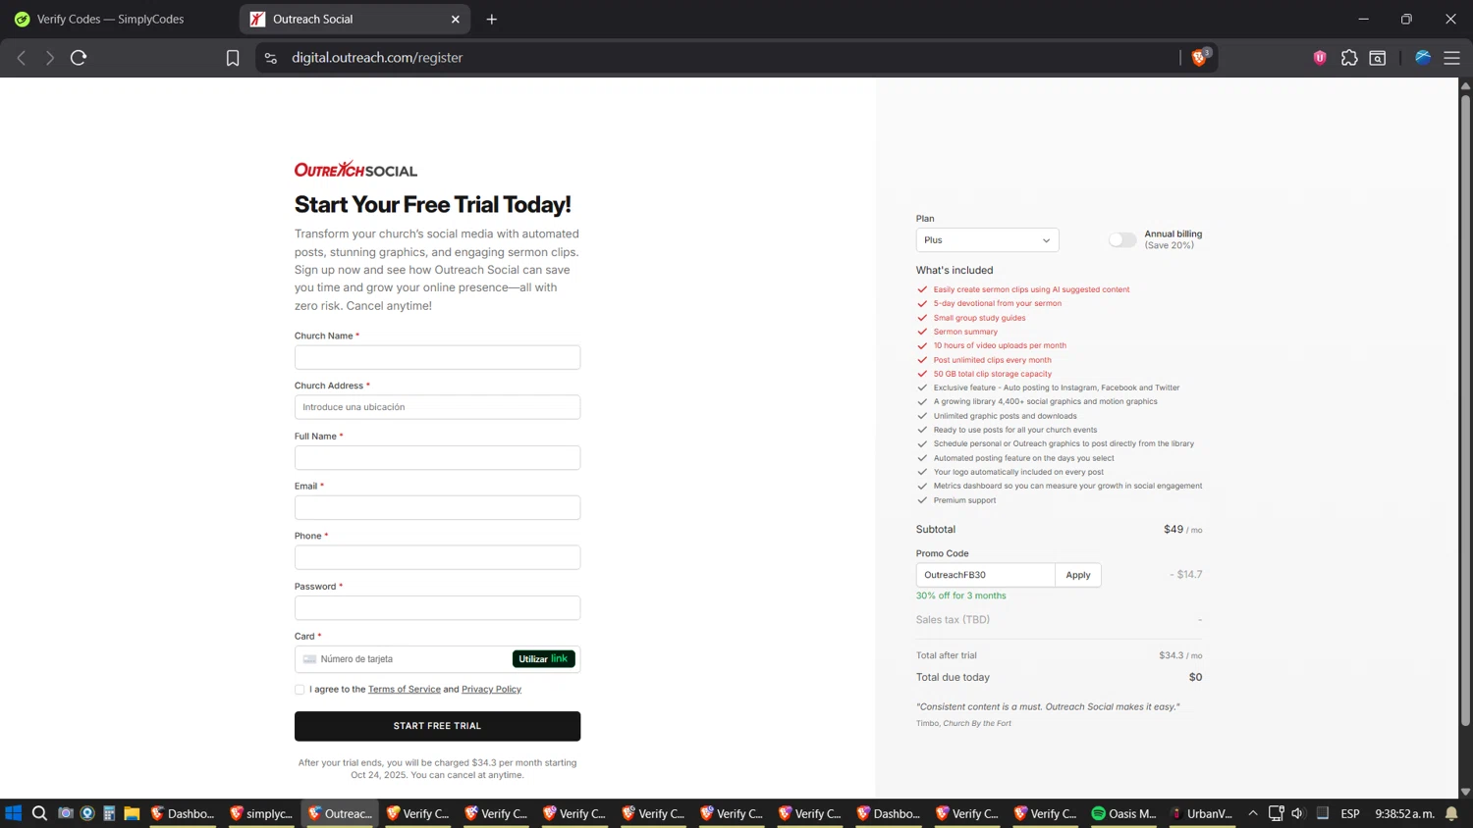Open the pink shield extension icon
This screenshot has width=1473, height=828.
(x=1320, y=58)
